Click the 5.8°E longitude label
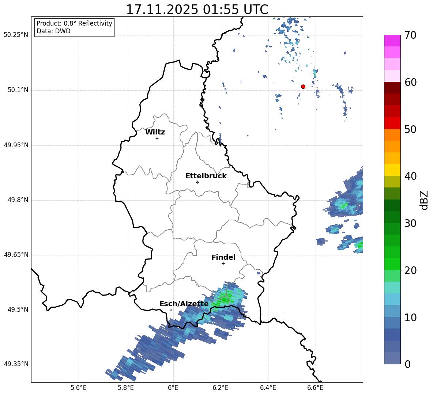433x395 pixels. pyautogui.click(x=126, y=388)
